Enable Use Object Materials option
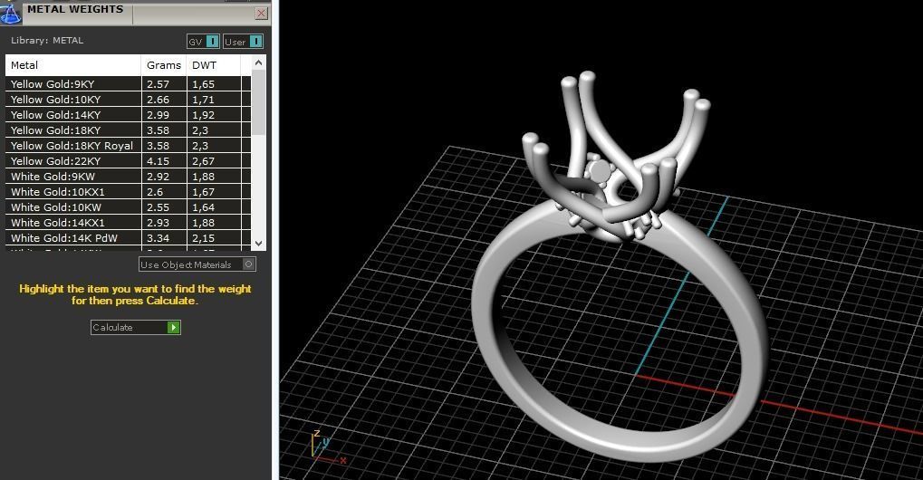This screenshot has height=480, width=923. [x=197, y=264]
